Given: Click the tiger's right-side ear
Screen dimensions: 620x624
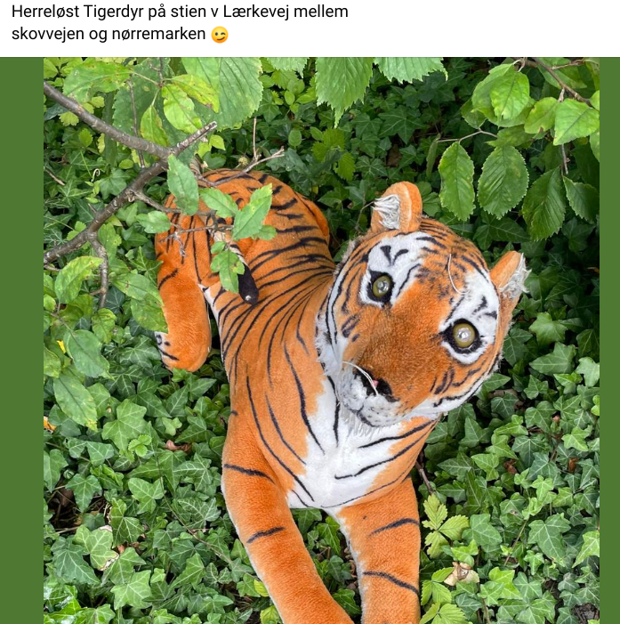Looking at the screenshot, I should click(510, 274).
